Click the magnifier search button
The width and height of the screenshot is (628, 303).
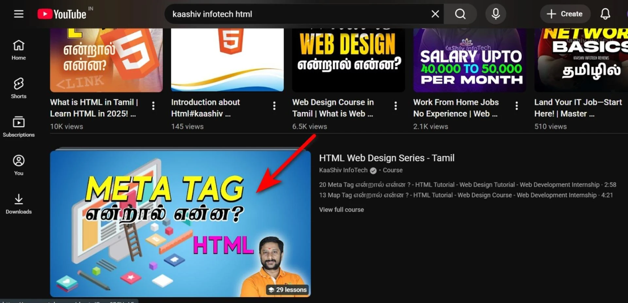pos(460,14)
